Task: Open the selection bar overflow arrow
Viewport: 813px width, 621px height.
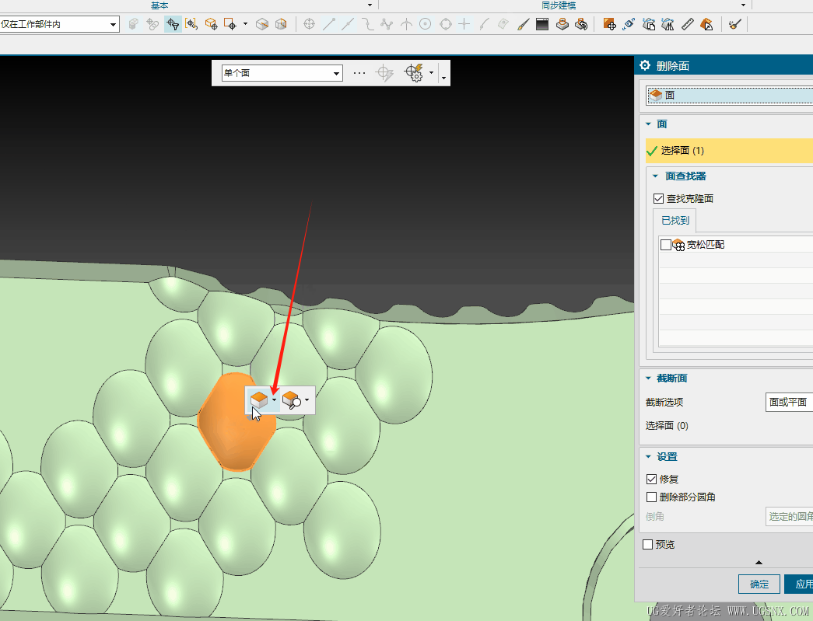Action: (x=443, y=77)
